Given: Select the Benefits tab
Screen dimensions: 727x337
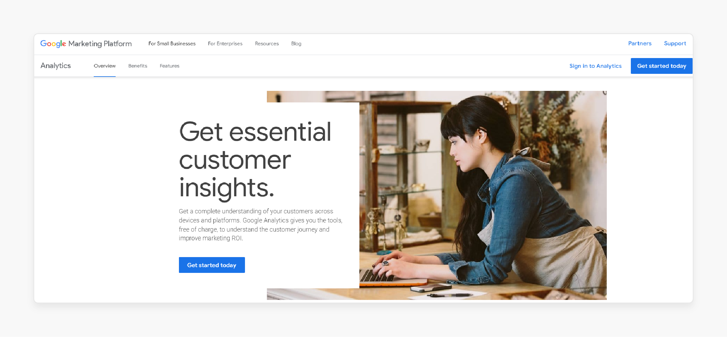Looking at the screenshot, I should (x=138, y=66).
